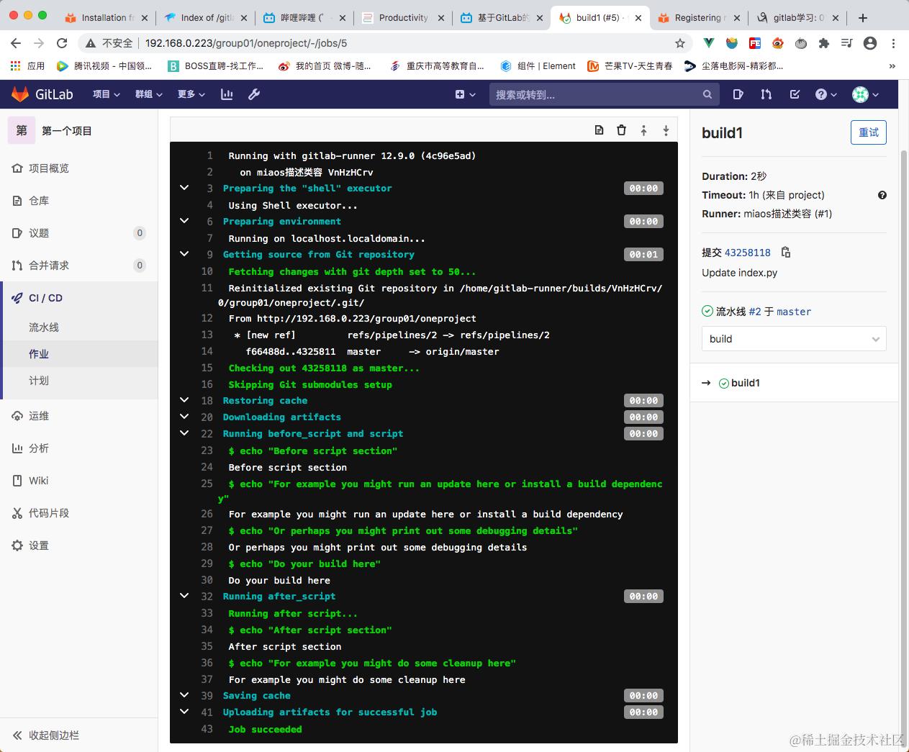The image size is (909, 752).
Task: Open merge requests from the top navigation icon
Action: click(x=765, y=94)
